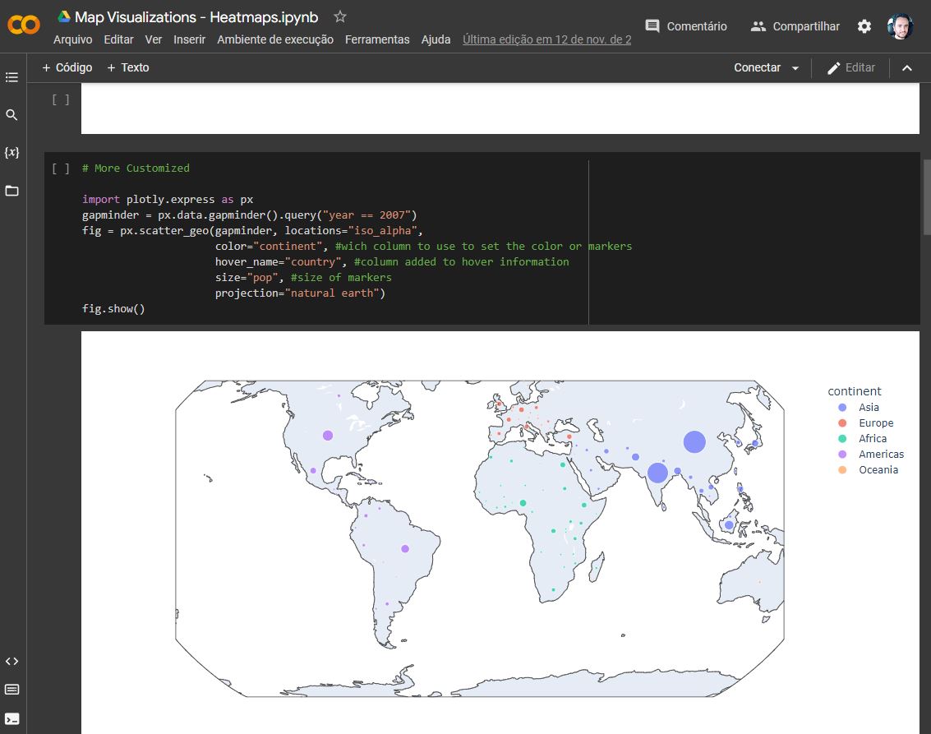Viewport: 931px width, 734px height.
Task: Open the Ferramentas menu
Action: pyautogui.click(x=377, y=39)
